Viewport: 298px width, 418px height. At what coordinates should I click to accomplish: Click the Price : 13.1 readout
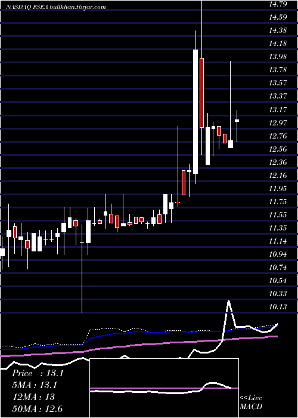point(38,373)
